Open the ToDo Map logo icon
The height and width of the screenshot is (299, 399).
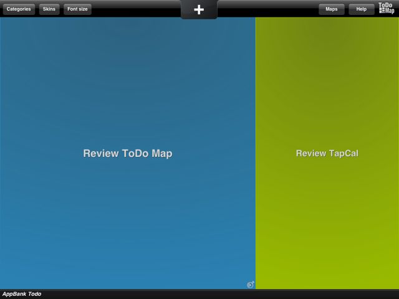tap(387, 8)
